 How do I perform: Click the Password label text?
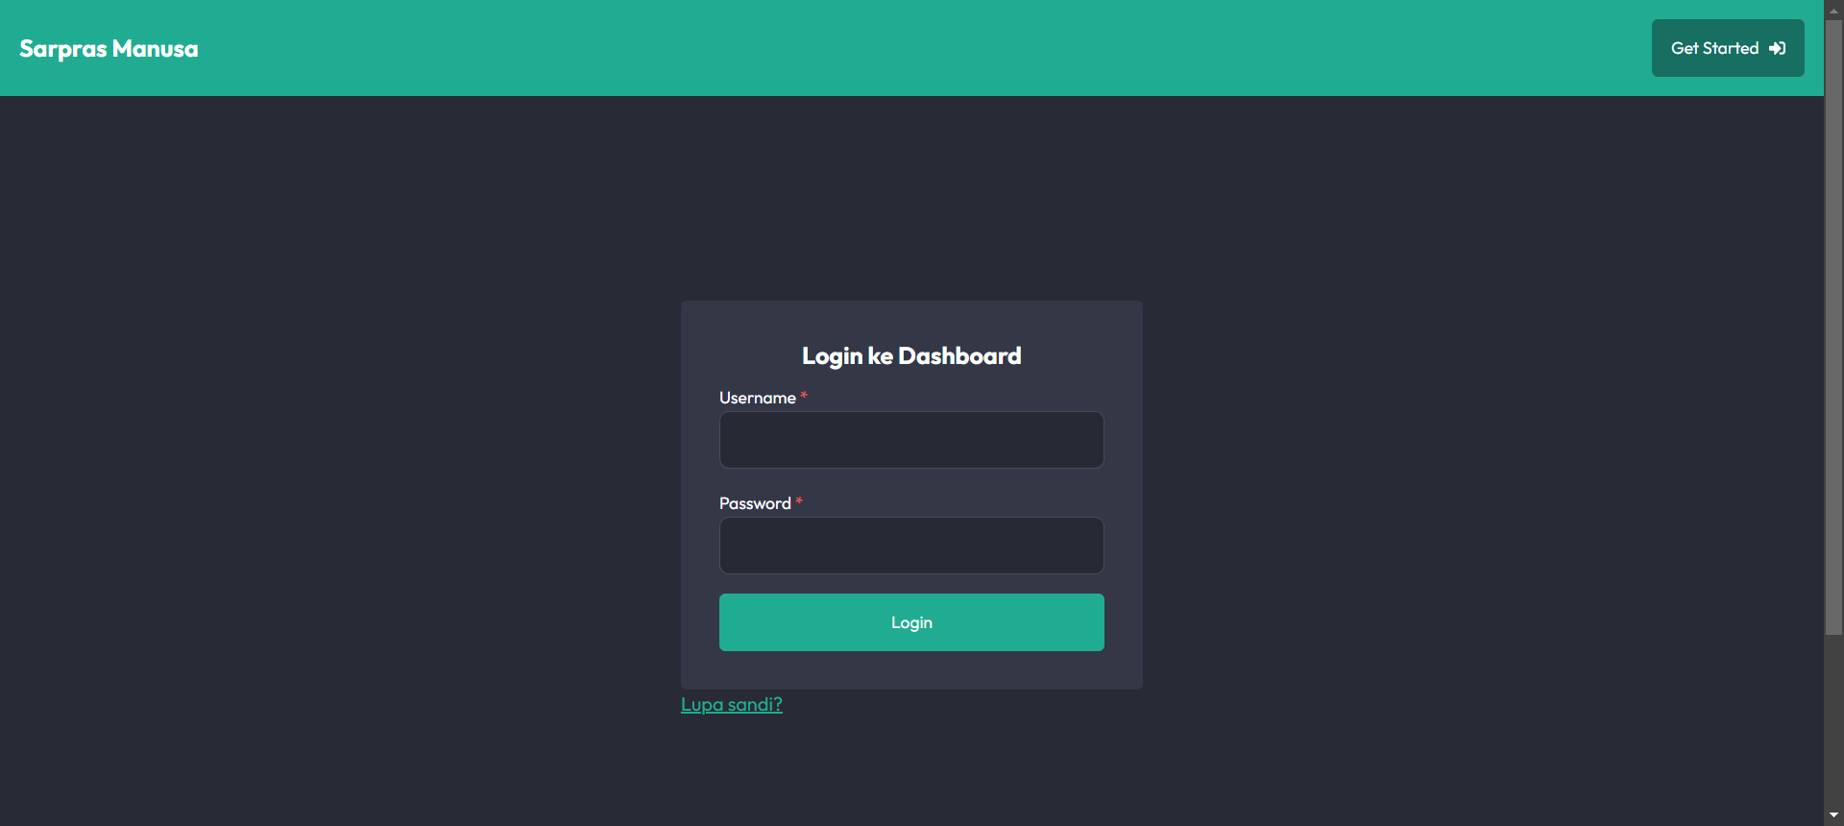[755, 503]
